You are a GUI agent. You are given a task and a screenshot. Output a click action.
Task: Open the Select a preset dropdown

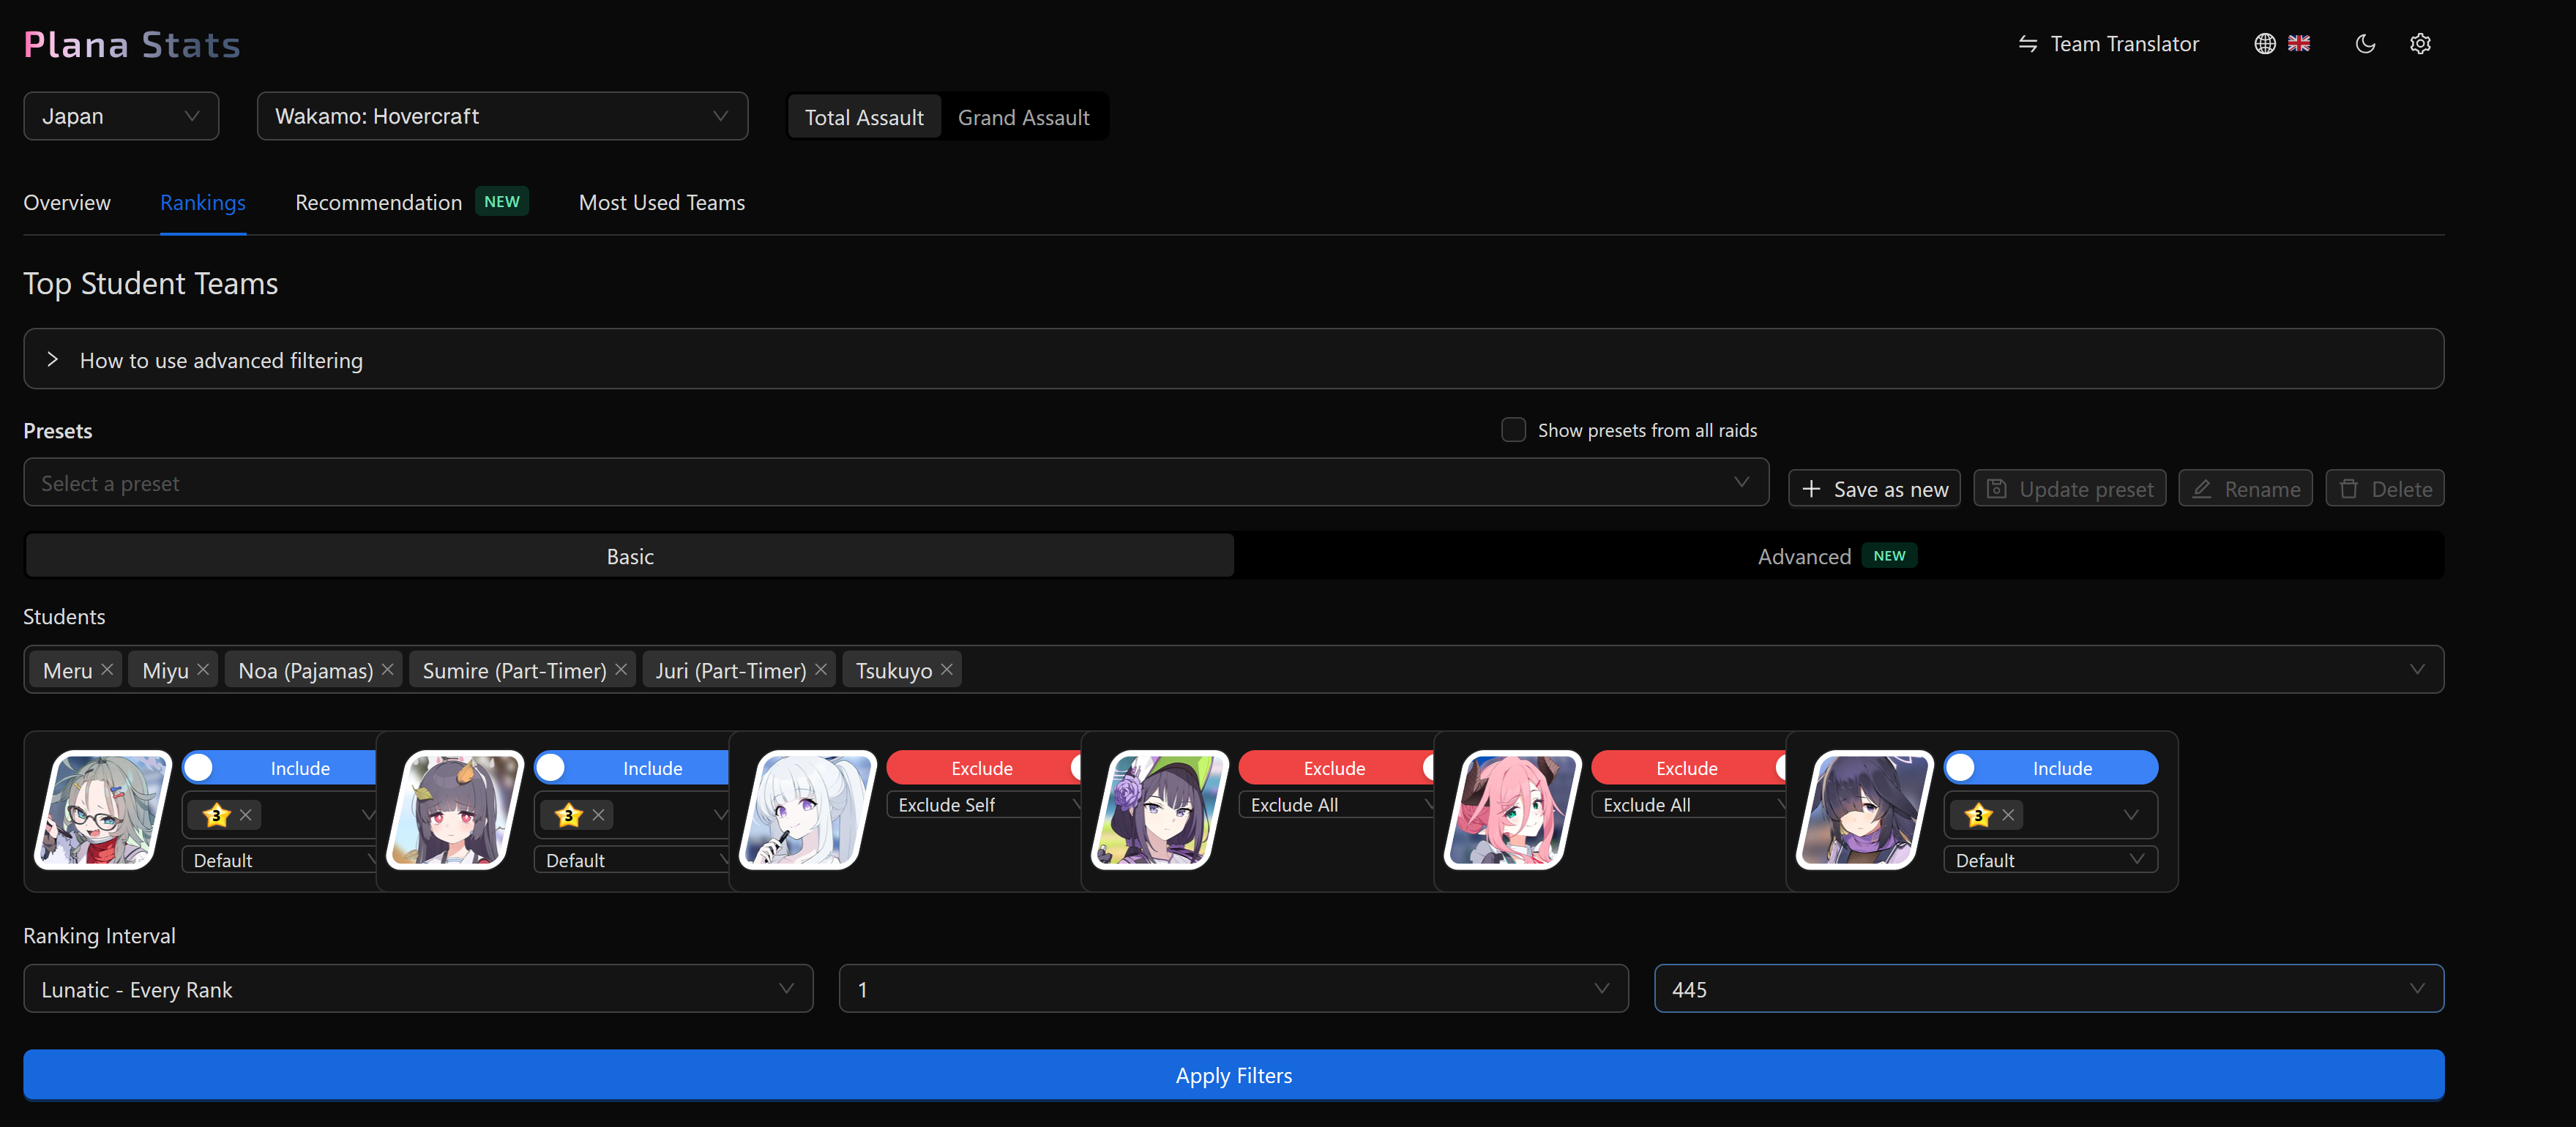(x=896, y=482)
